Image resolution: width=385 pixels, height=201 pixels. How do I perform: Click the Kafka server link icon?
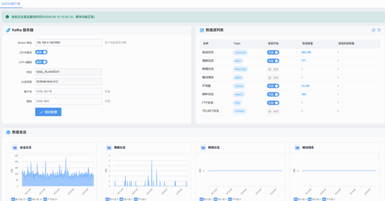(8, 30)
